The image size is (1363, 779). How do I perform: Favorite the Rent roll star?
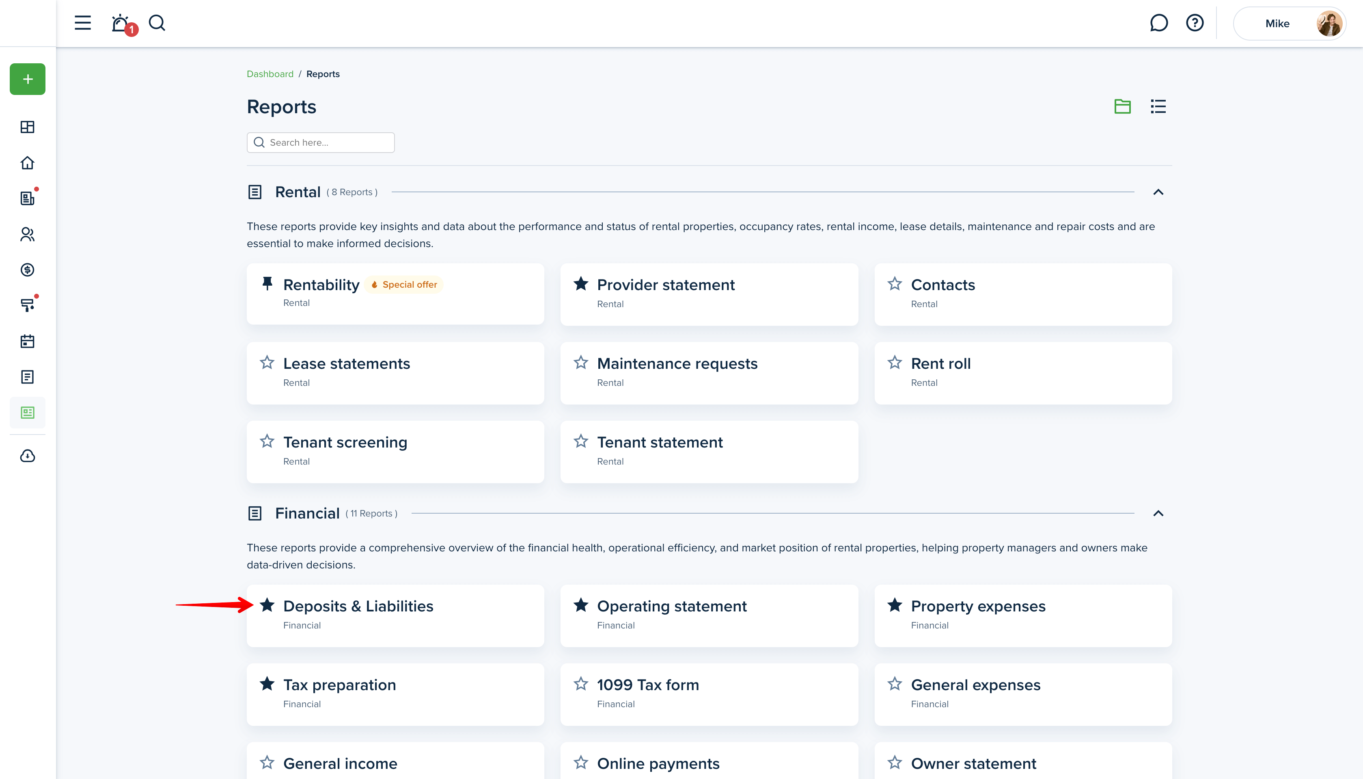tap(895, 363)
